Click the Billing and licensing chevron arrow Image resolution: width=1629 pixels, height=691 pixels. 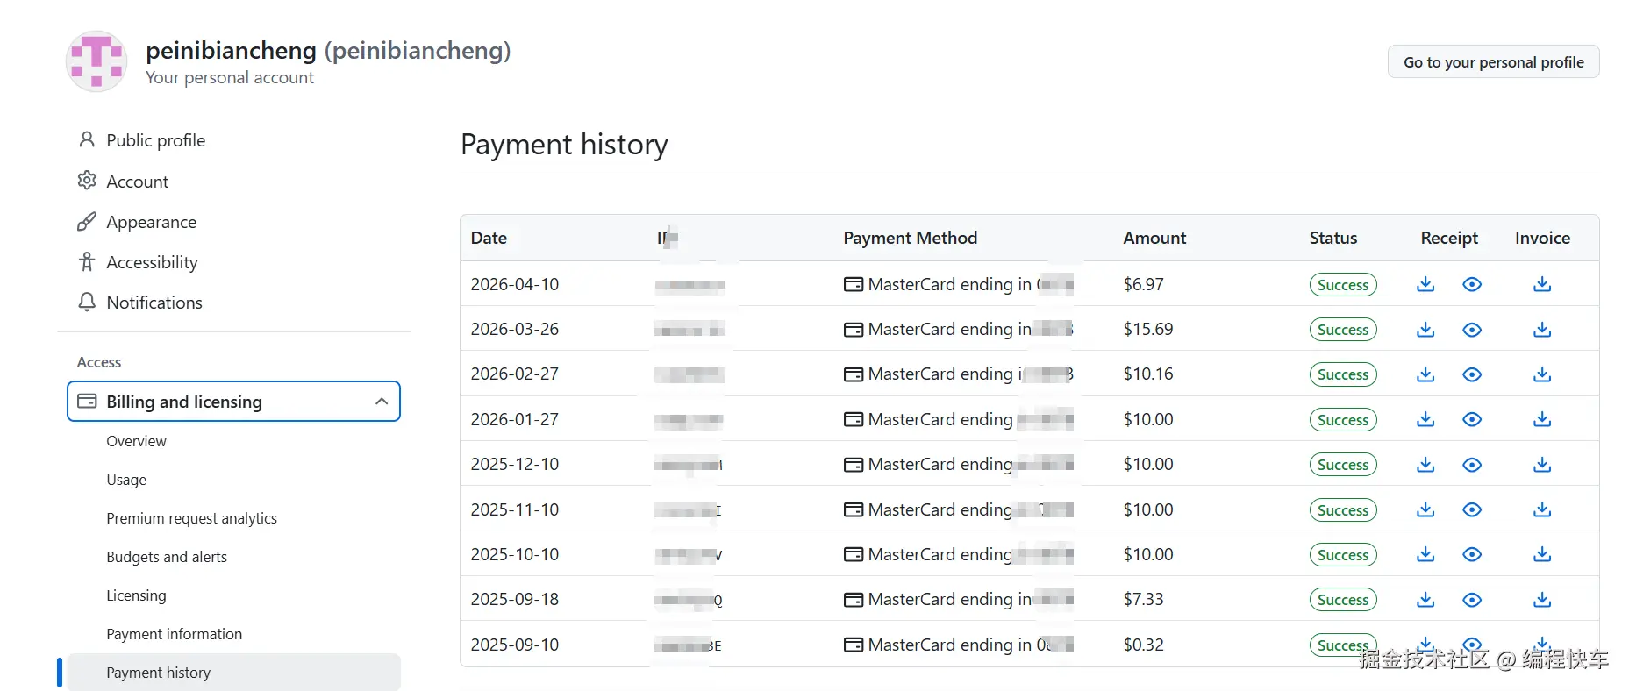click(382, 402)
